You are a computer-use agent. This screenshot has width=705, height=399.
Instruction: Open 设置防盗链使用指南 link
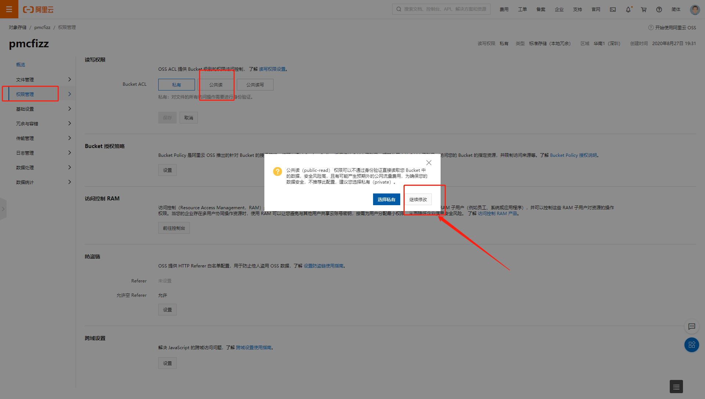click(323, 266)
